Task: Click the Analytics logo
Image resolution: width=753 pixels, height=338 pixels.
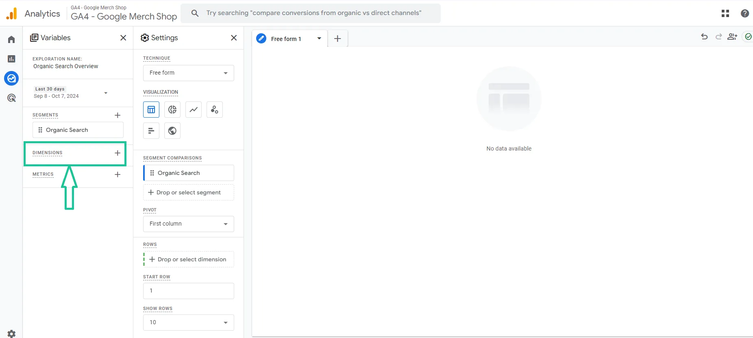Action: 12,13
